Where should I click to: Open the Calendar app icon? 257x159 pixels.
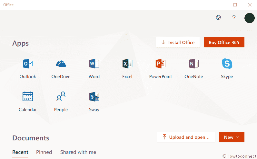(28, 96)
